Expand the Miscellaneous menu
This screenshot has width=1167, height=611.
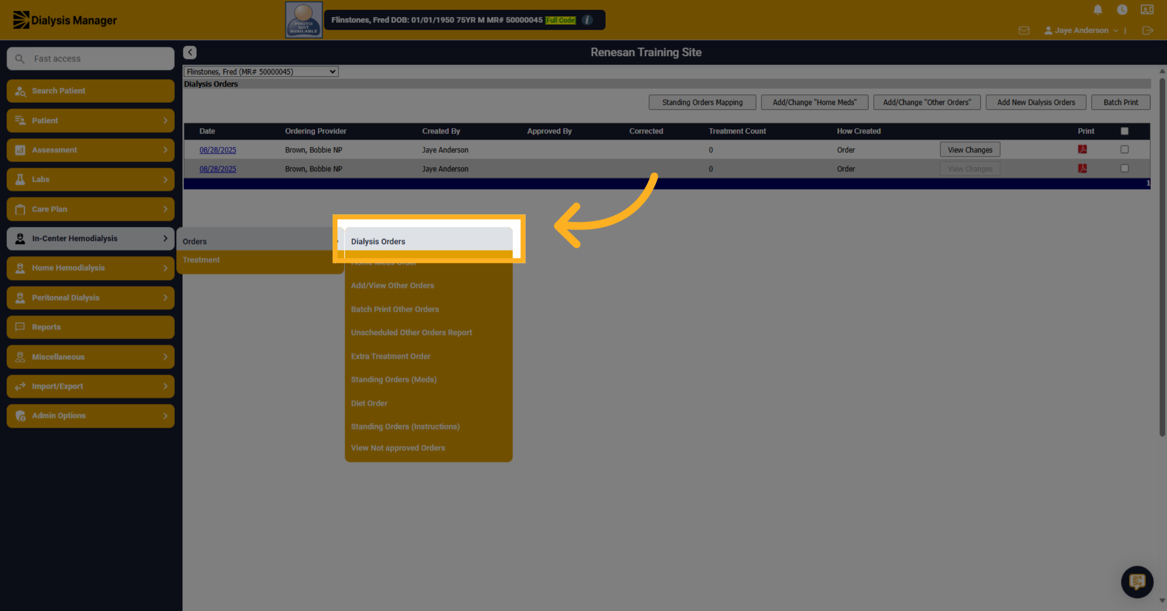tap(90, 356)
